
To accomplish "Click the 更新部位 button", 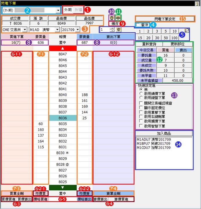I will coord(177,44).
